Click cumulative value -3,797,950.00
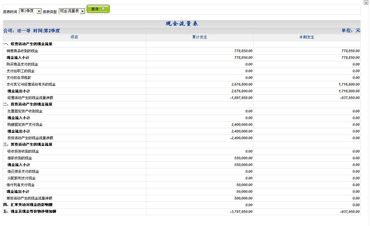This screenshot has width=370, height=226. click(241, 212)
